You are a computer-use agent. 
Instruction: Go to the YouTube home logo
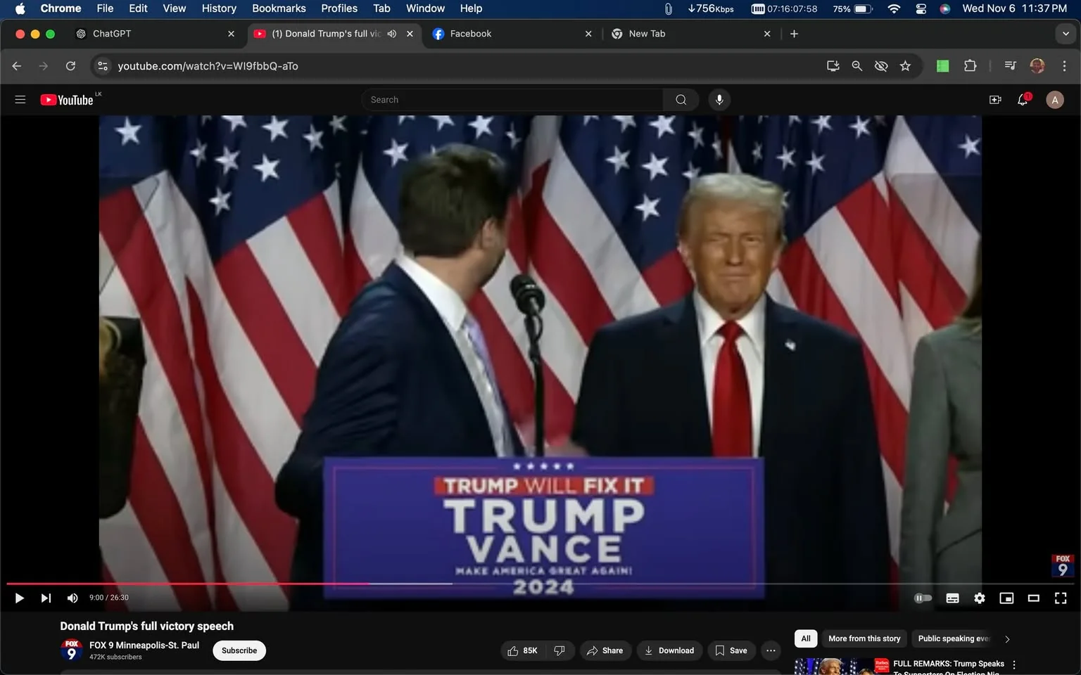click(x=67, y=100)
